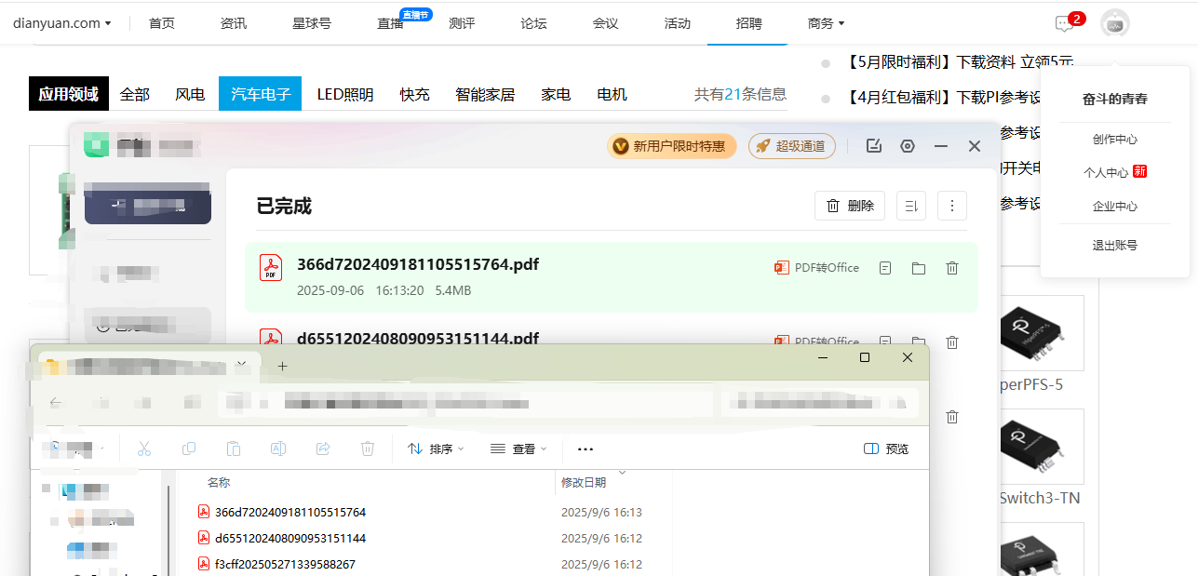Click the user avatar at top right
1198x576 pixels.
1114,23
